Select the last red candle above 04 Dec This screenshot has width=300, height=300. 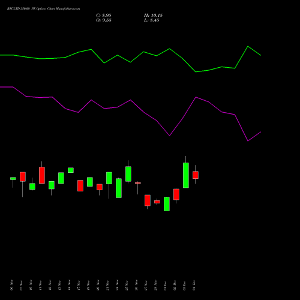point(196,175)
